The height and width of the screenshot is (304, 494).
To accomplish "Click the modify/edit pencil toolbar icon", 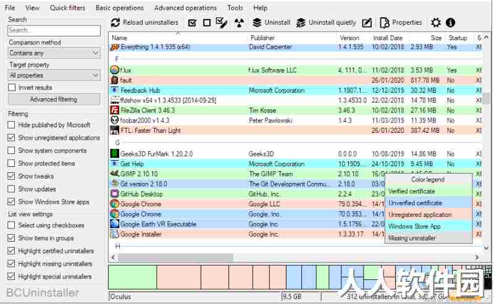I will (x=367, y=23).
